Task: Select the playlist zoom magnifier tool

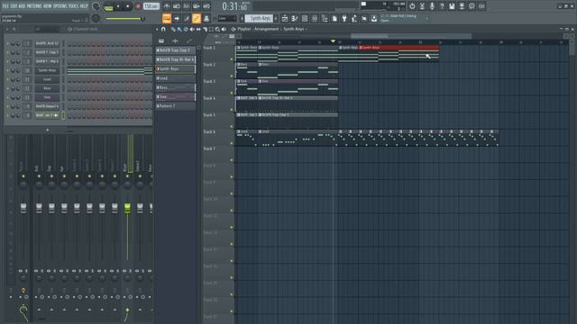Action: tap(217, 29)
